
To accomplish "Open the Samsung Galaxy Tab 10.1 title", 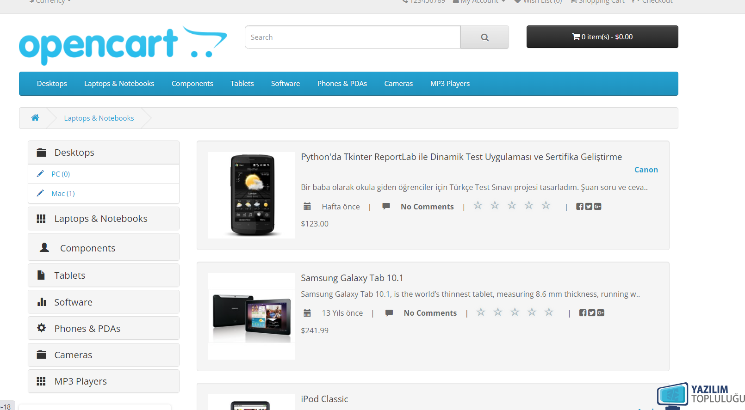I will tap(352, 278).
